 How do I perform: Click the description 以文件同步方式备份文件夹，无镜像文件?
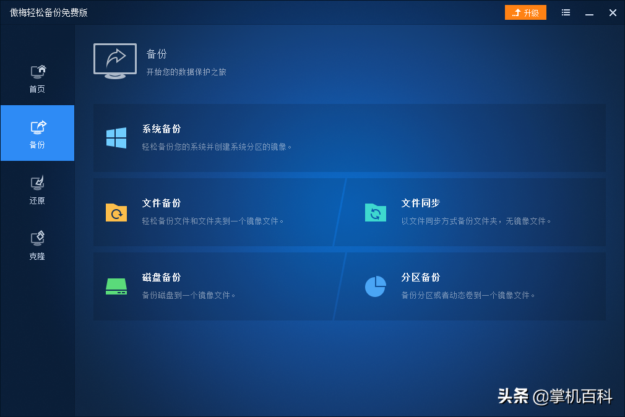click(476, 221)
